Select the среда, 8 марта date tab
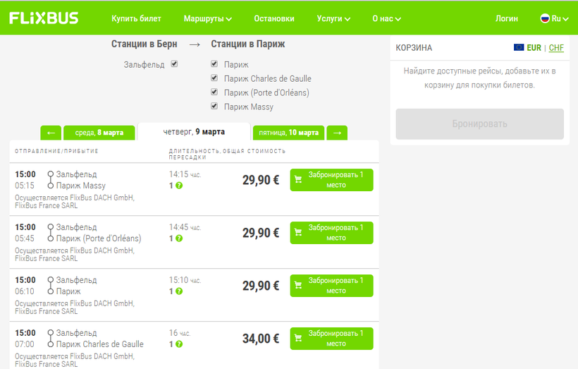The height and width of the screenshot is (369, 578). 98,133
